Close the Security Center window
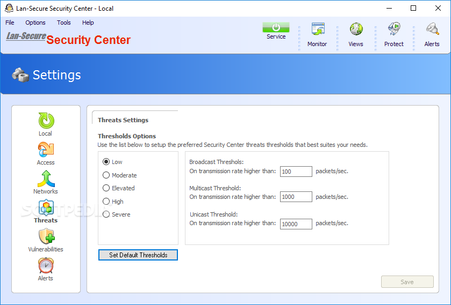The width and height of the screenshot is (451, 305). [438, 9]
